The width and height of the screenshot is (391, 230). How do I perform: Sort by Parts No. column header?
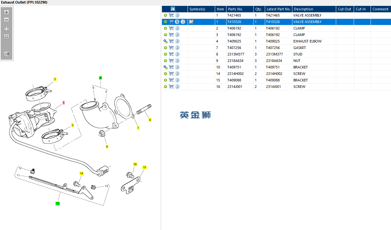pos(240,9)
